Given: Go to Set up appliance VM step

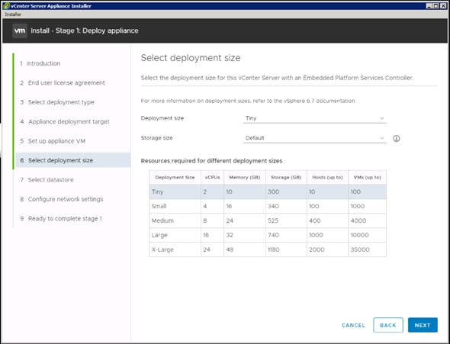Looking at the screenshot, I should click(x=53, y=141).
